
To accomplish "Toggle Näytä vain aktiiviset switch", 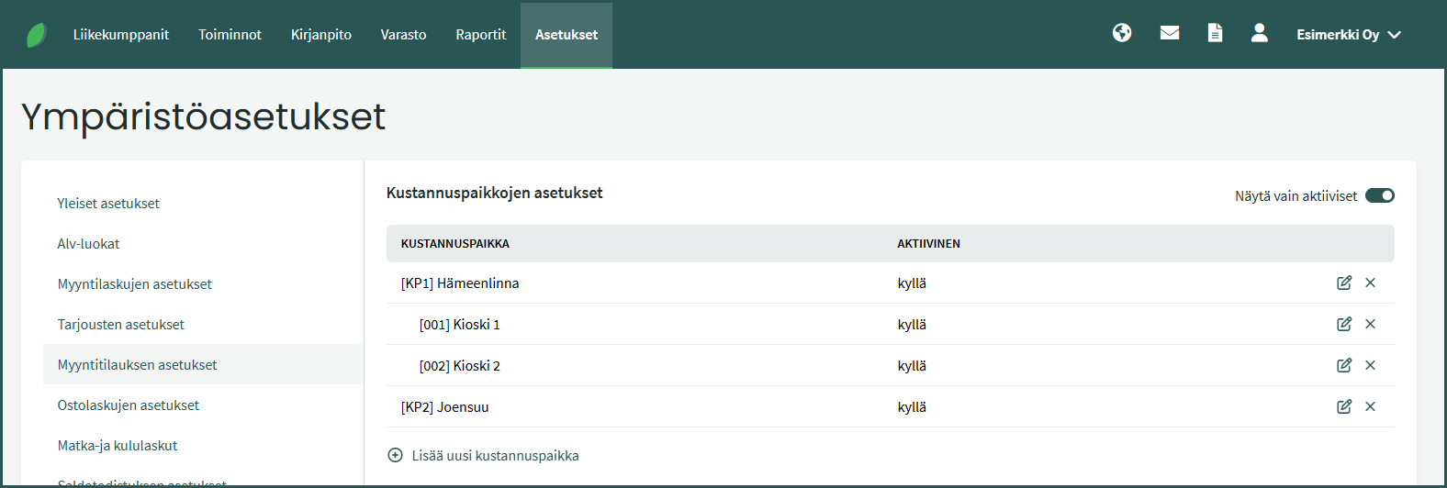I will tap(1379, 195).
